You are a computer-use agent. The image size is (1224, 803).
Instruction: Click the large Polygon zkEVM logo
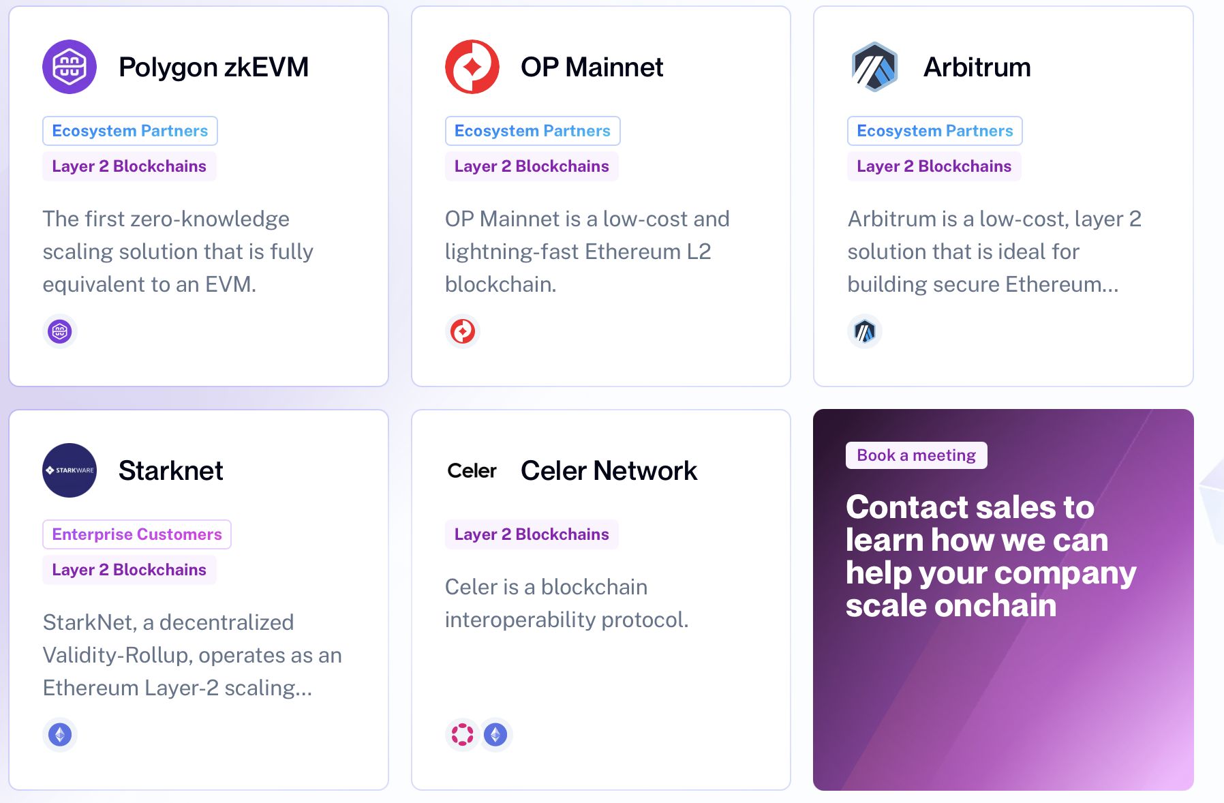[70, 67]
